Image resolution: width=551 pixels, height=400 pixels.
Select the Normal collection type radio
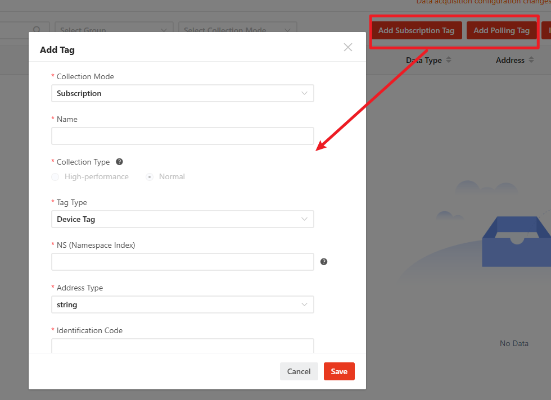150,176
